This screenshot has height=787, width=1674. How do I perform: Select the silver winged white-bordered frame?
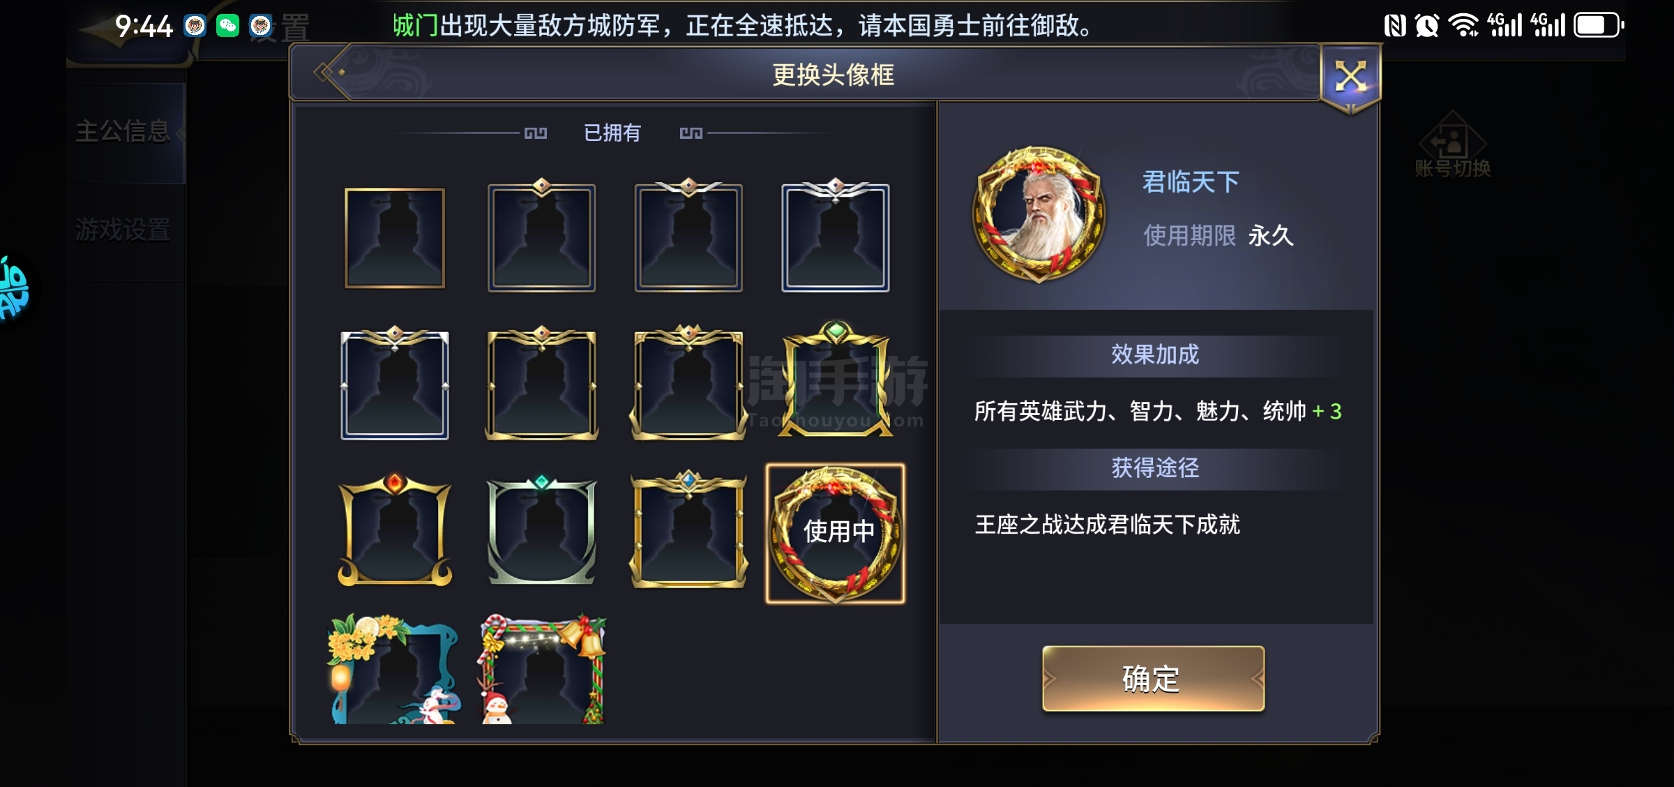click(836, 236)
